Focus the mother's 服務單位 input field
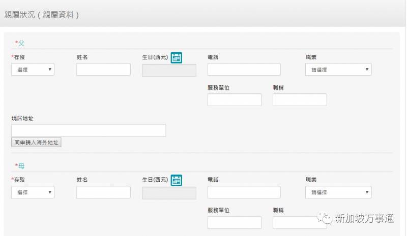 pyautogui.click(x=235, y=223)
